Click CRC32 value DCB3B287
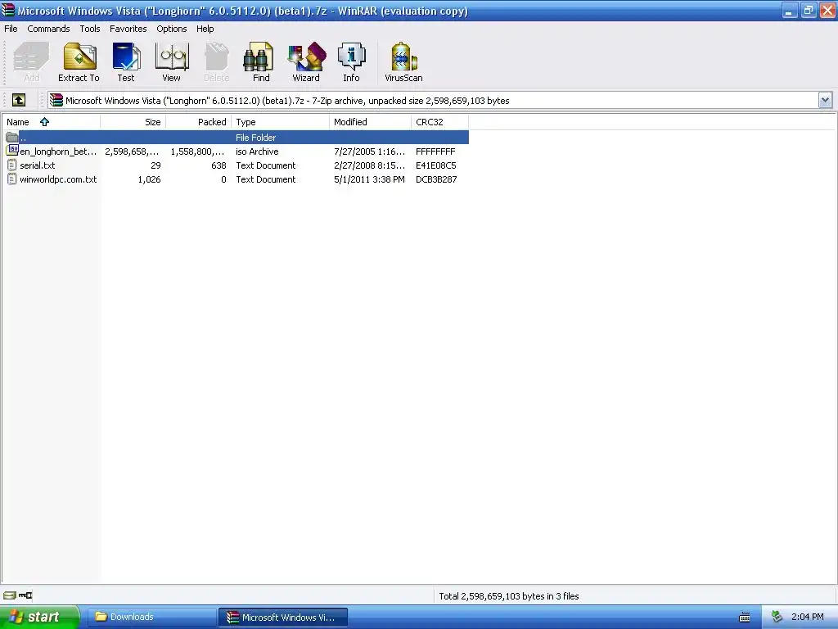838x629 pixels. tap(437, 179)
